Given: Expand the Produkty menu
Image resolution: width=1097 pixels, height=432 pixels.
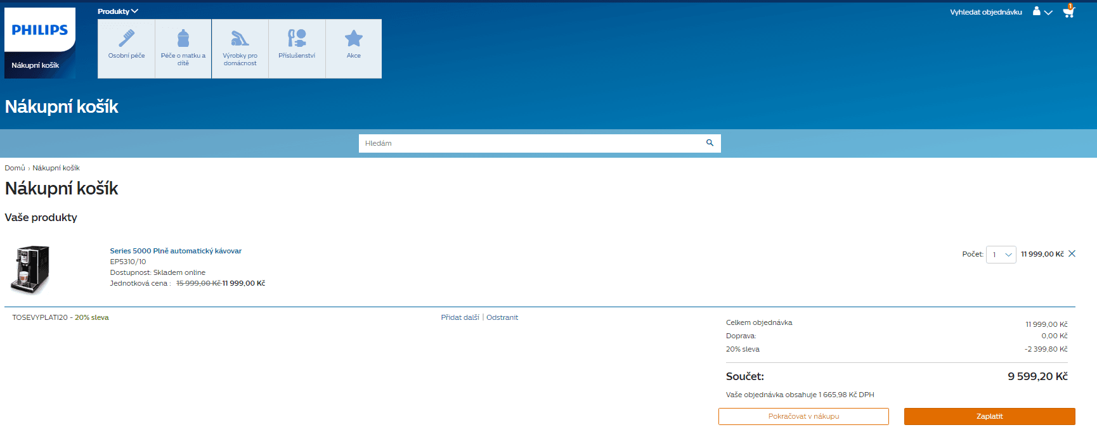Looking at the screenshot, I should coord(118,11).
